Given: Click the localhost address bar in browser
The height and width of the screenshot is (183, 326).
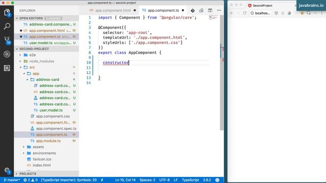Looking at the screenshot, I should click(x=260, y=13).
